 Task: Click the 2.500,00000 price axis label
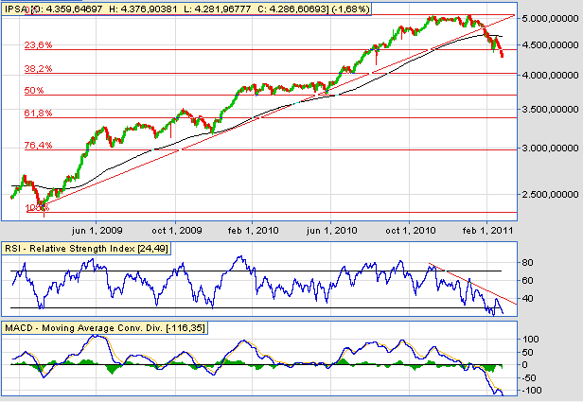click(550, 194)
